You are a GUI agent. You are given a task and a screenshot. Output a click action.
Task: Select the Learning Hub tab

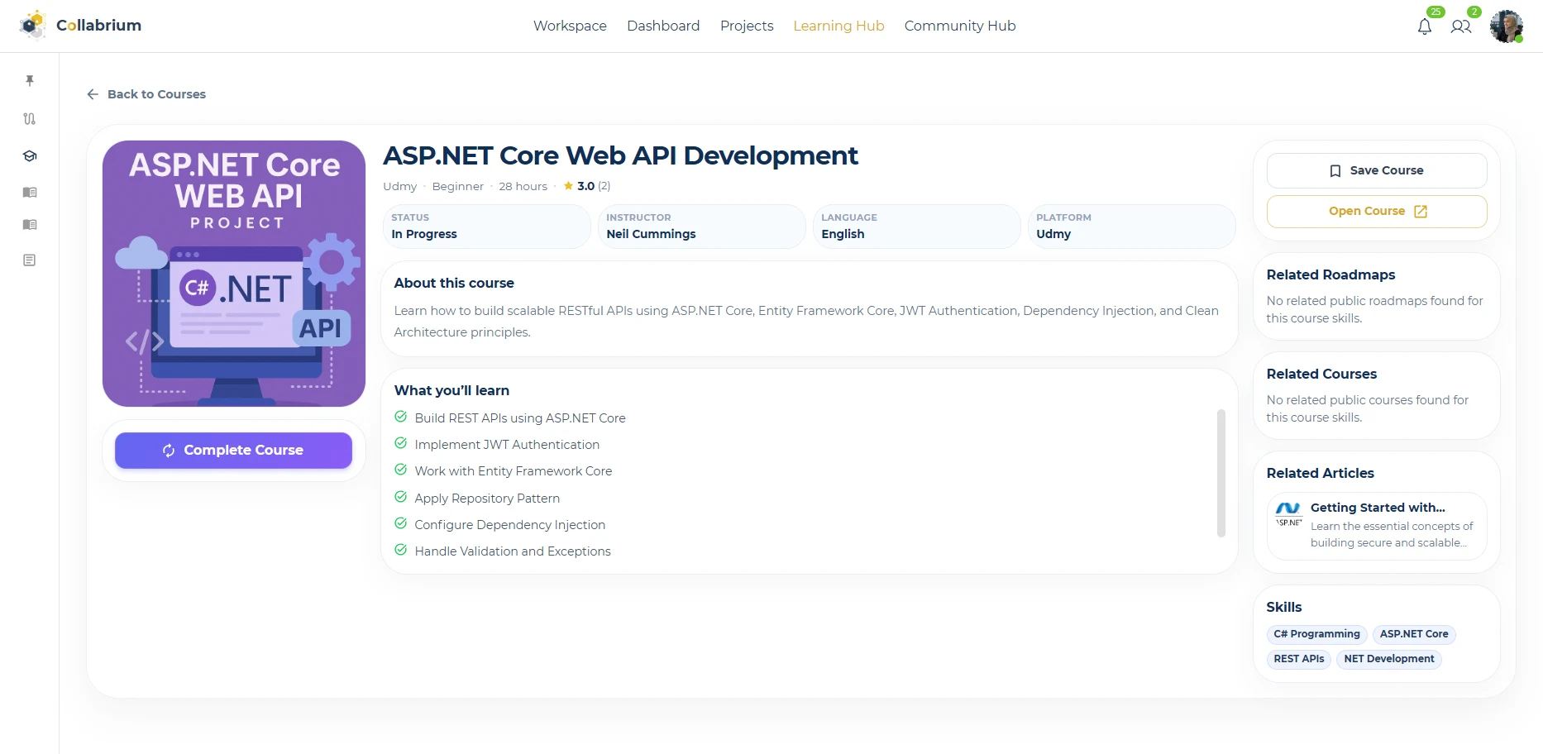coord(838,26)
